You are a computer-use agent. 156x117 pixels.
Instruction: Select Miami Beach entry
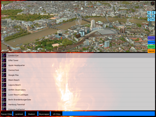tap(78, 80)
